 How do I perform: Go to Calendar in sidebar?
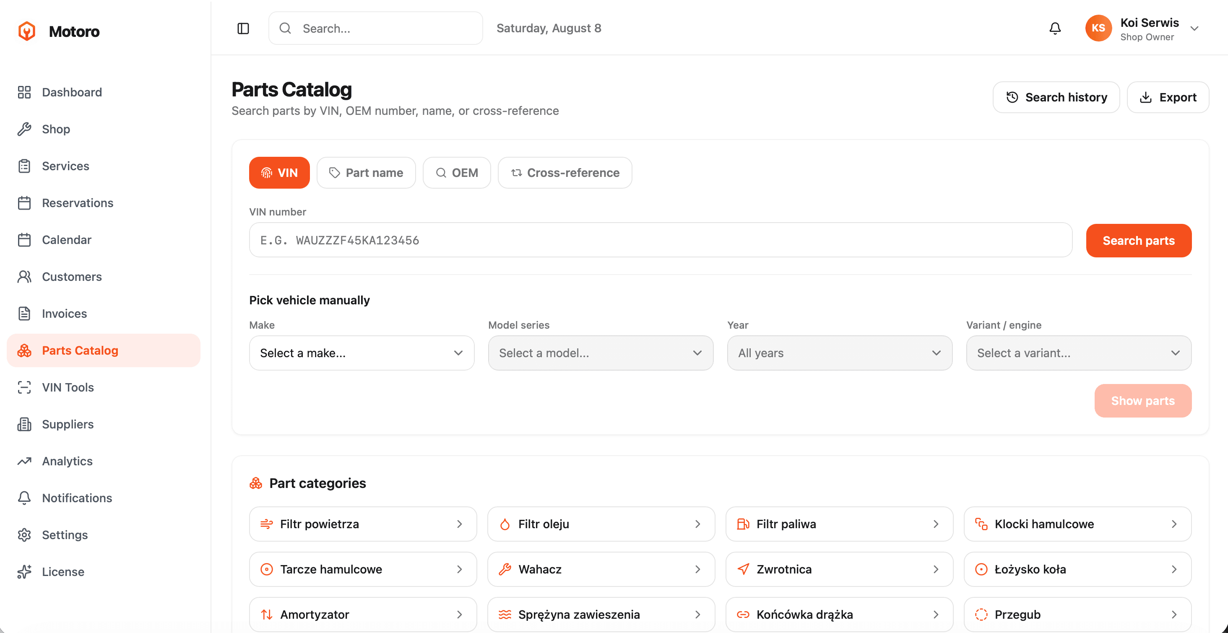tap(104, 240)
